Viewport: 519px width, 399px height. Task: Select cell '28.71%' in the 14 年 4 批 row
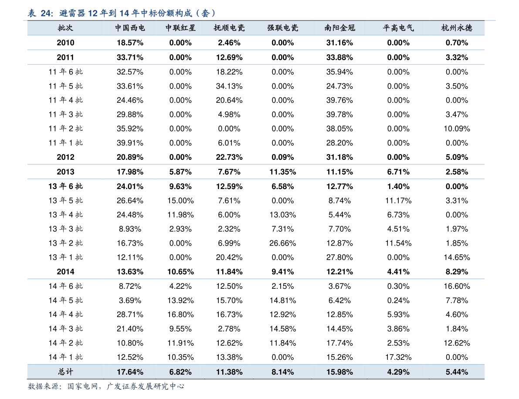coord(130,314)
